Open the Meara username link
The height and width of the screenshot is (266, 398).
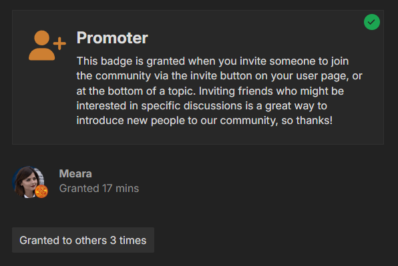point(75,174)
